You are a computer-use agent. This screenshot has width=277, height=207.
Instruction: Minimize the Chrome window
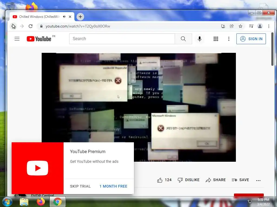[252, 13]
